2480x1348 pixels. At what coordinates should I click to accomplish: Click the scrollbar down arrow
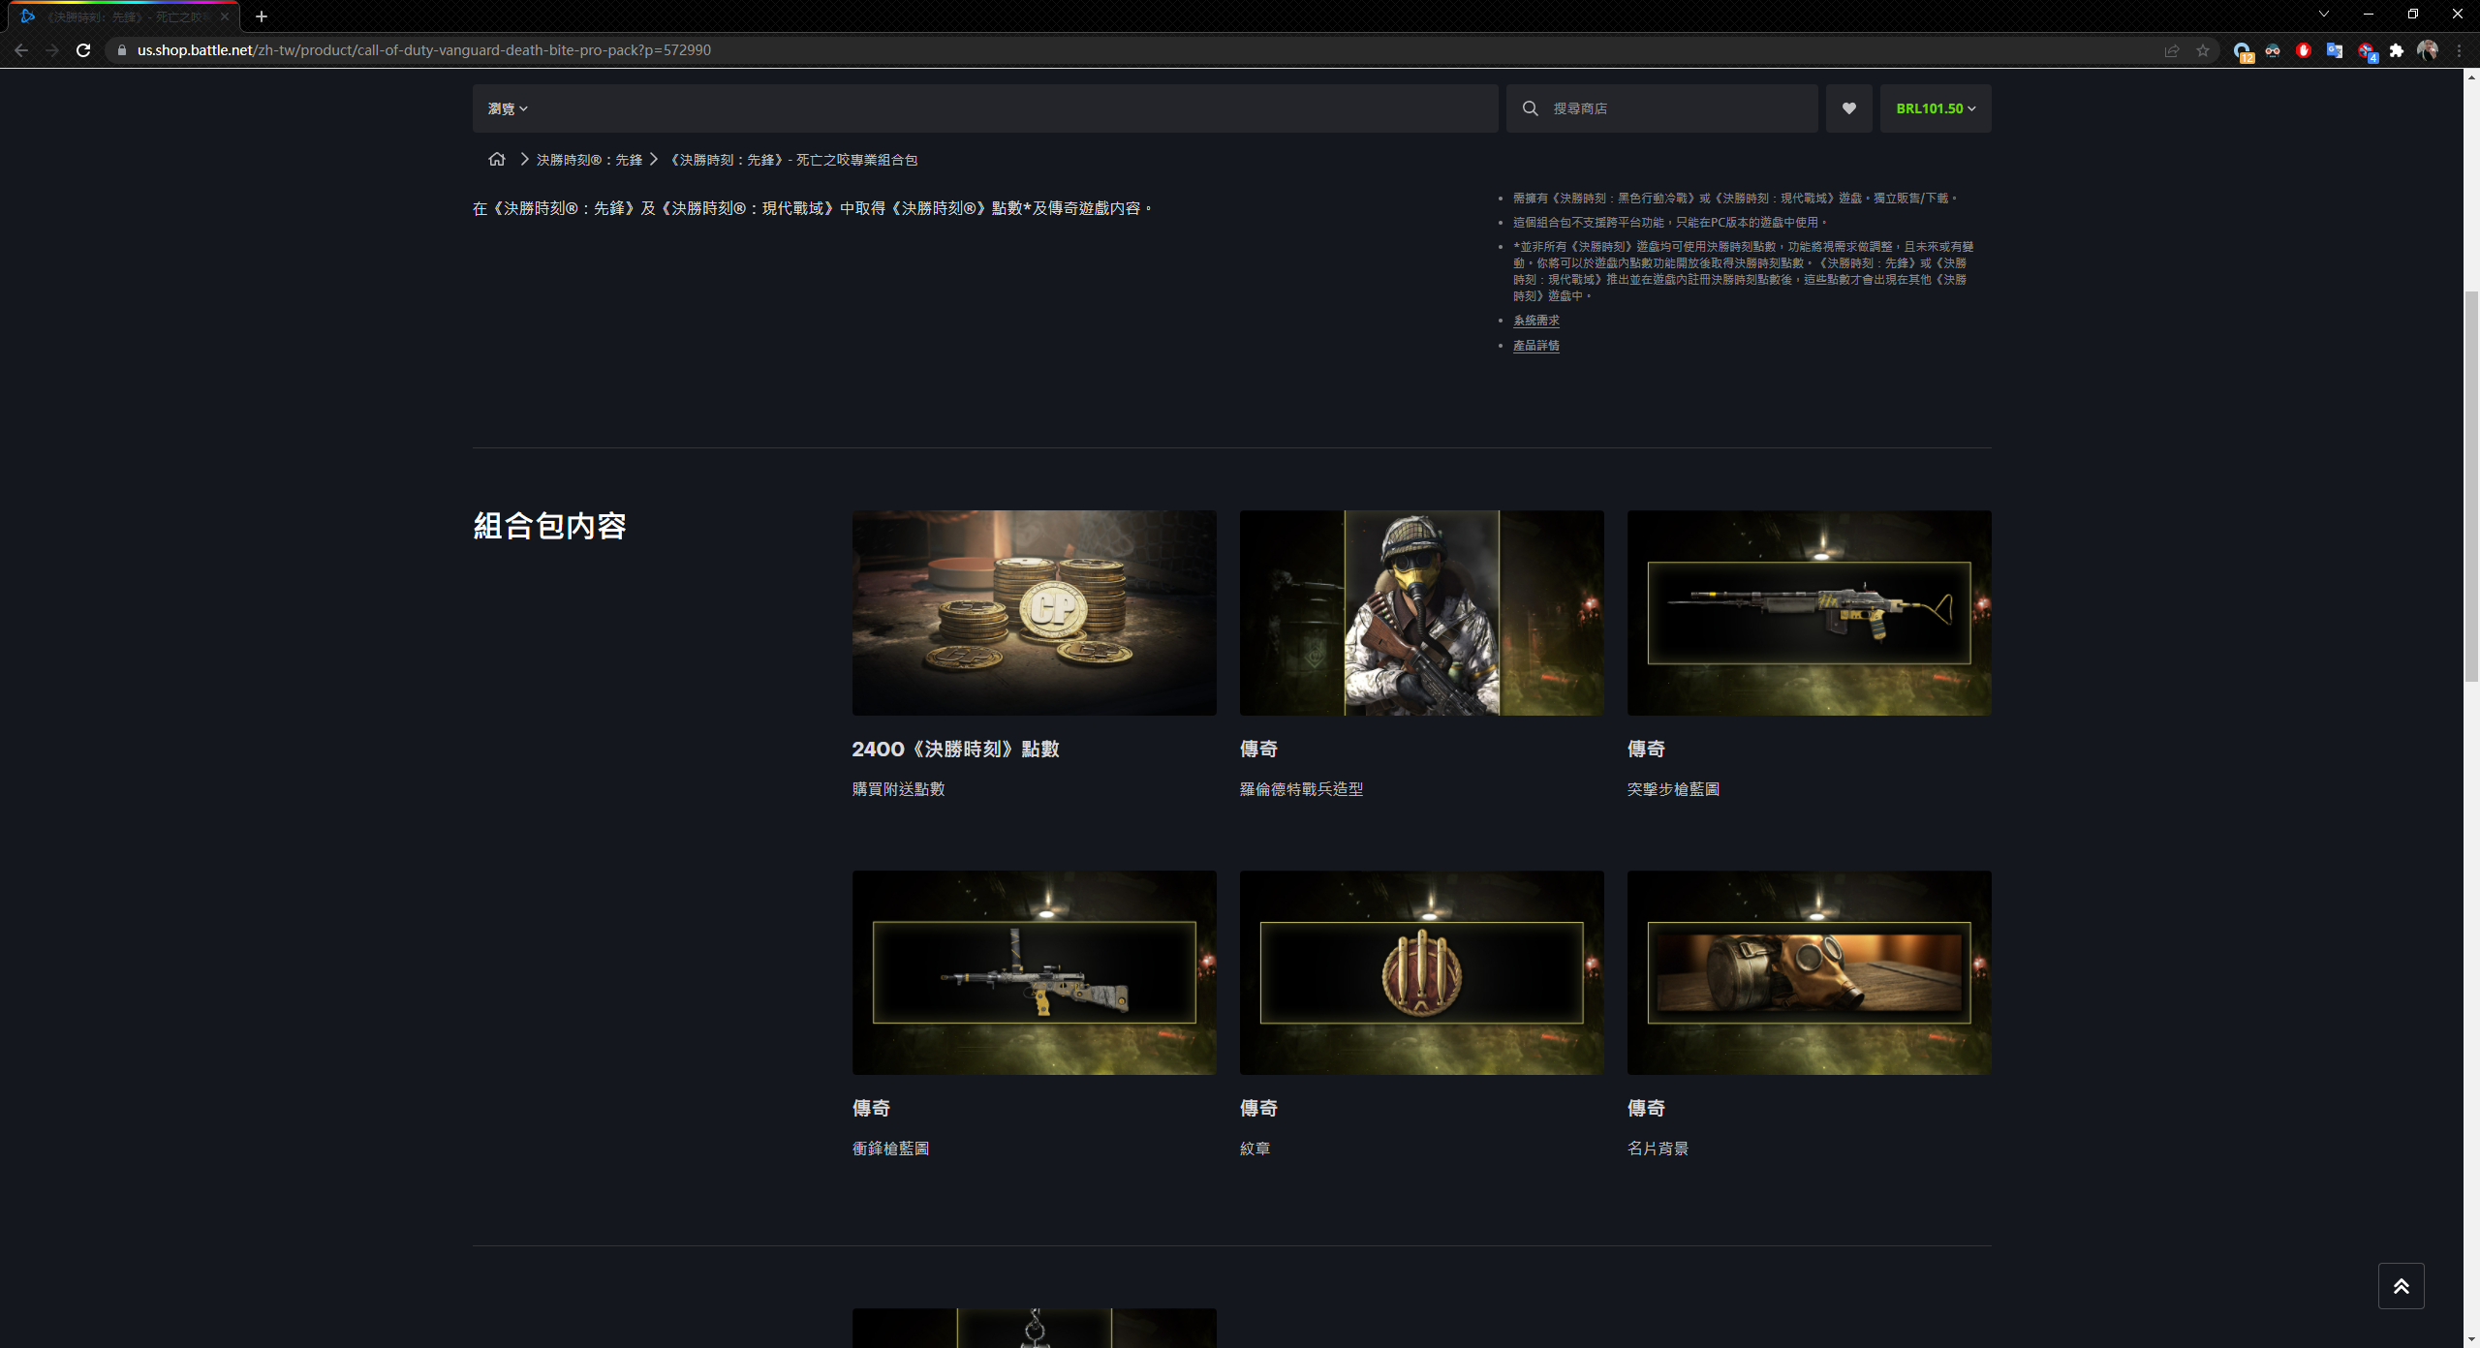2471,1339
